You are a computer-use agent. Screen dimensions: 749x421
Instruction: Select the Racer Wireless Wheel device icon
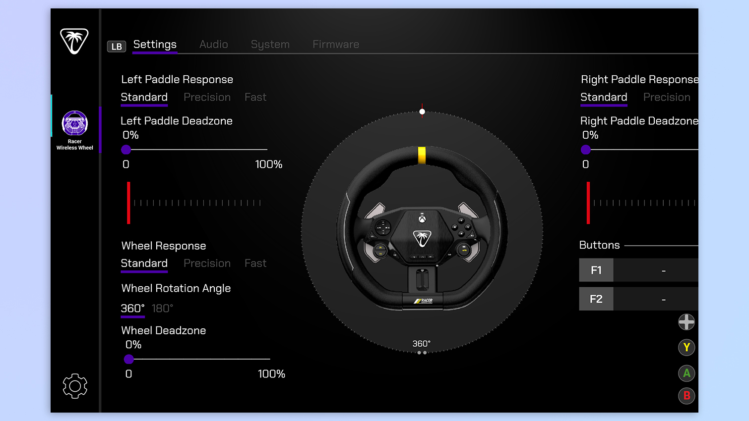[74, 123]
